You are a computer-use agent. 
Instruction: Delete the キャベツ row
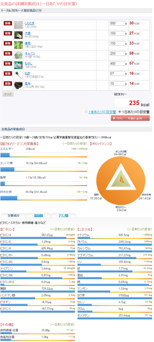[8, 53]
